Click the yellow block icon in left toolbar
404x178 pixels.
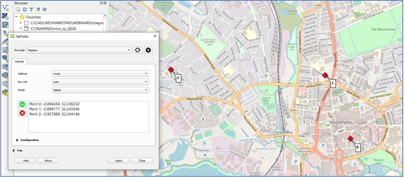pyautogui.click(x=5, y=92)
